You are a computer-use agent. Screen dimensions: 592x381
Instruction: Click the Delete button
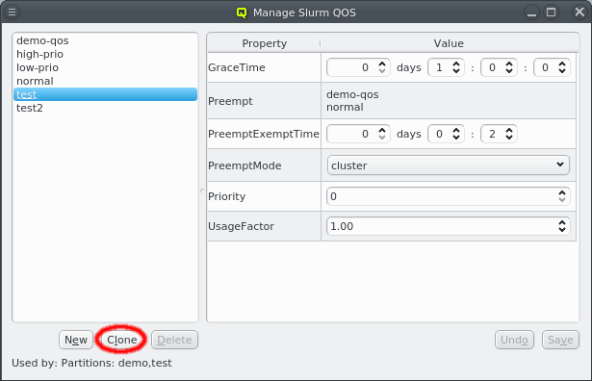point(174,340)
